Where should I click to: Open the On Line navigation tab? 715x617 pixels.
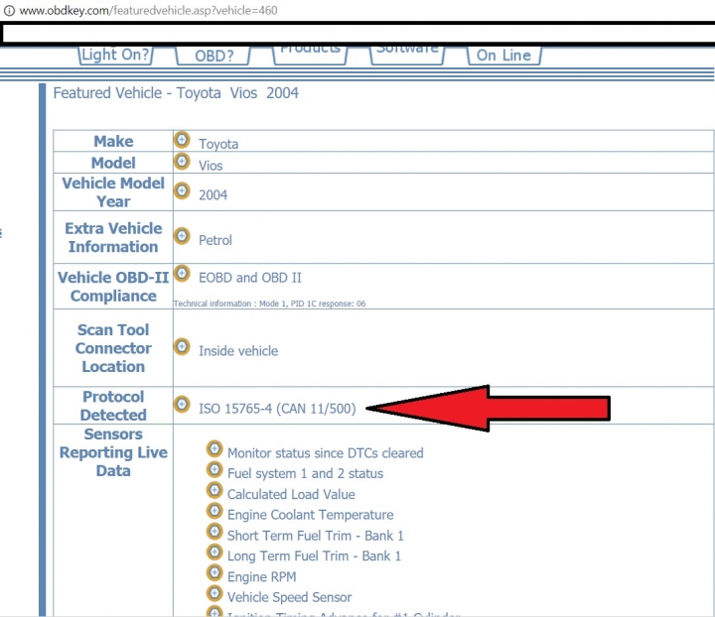click(x=503, y=56)
